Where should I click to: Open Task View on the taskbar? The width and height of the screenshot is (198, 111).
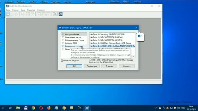[10, 108]
